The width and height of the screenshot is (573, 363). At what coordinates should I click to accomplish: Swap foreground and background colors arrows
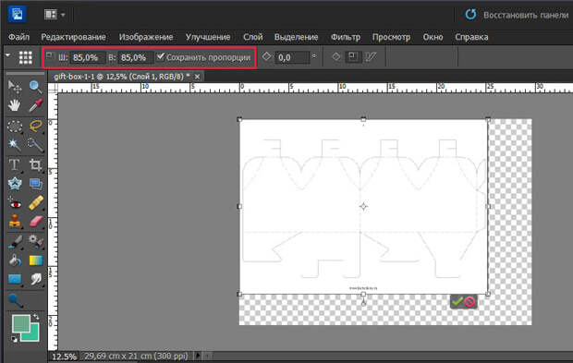point(36,317)
